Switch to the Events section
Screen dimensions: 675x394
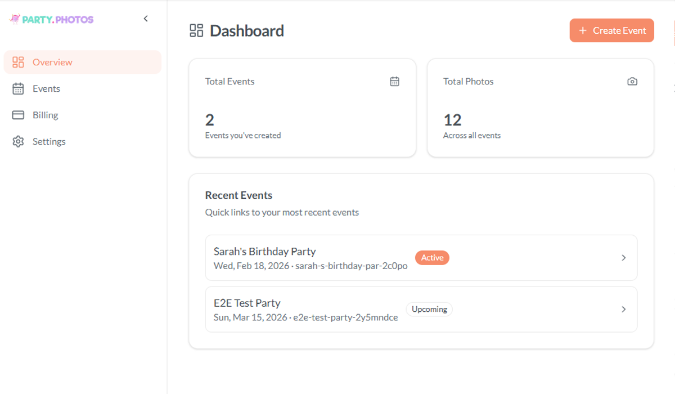pyautogui.click(x=47, y=88)
